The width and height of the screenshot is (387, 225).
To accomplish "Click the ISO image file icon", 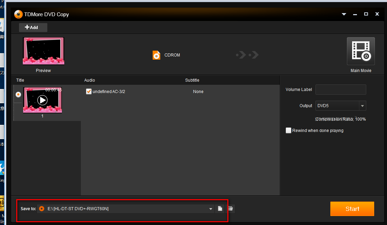I will coord(220,209).
